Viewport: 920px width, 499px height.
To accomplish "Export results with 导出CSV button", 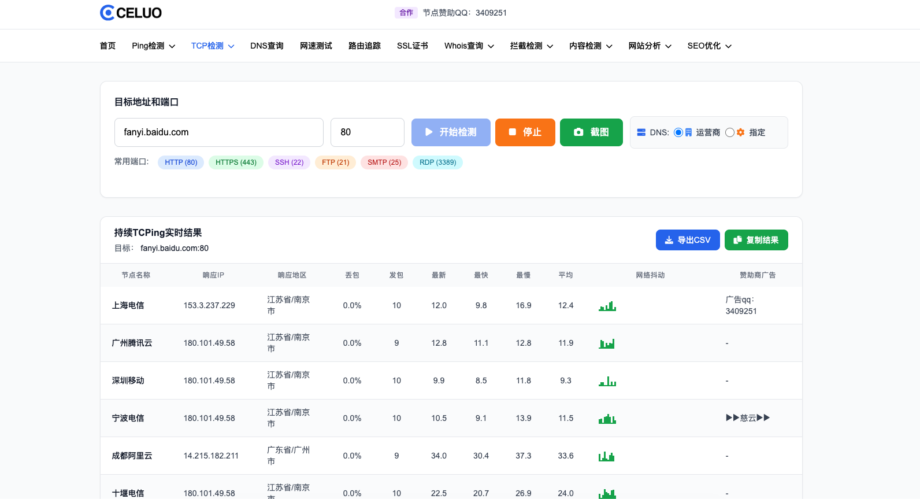I will (x=687, y=240).
